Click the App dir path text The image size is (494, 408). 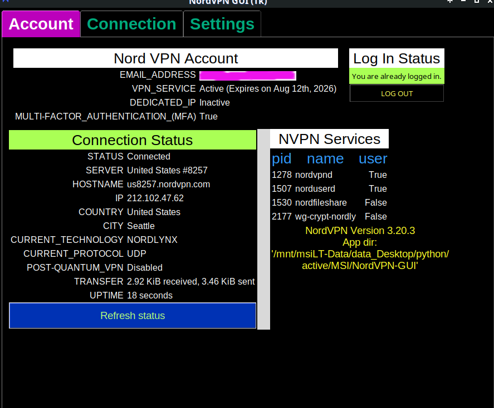tap(360, 260)
